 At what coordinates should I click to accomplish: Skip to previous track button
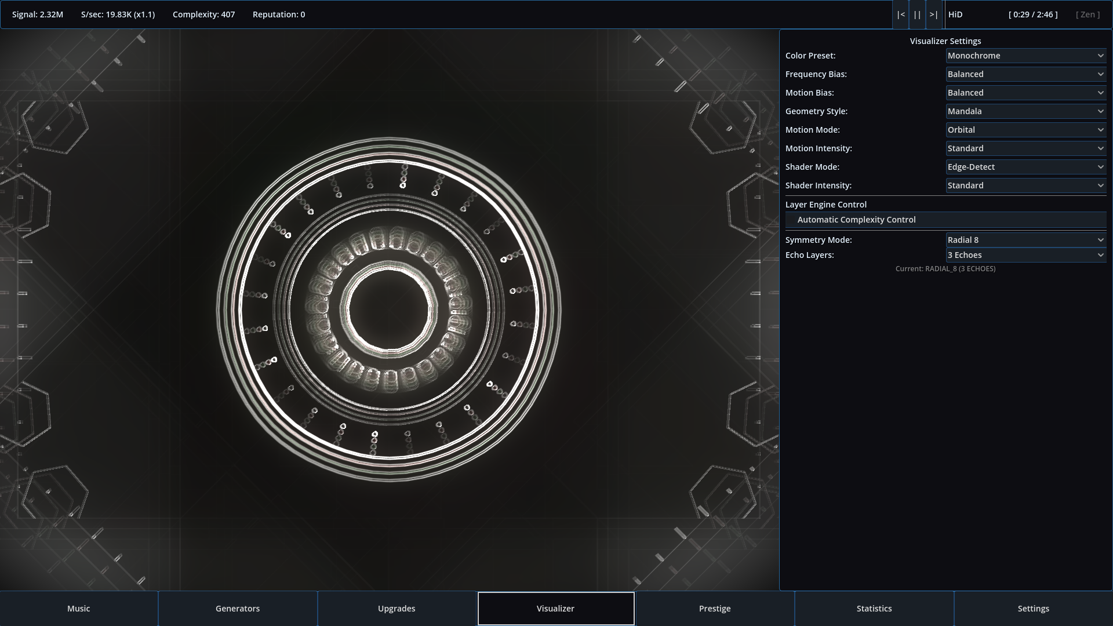900,14
